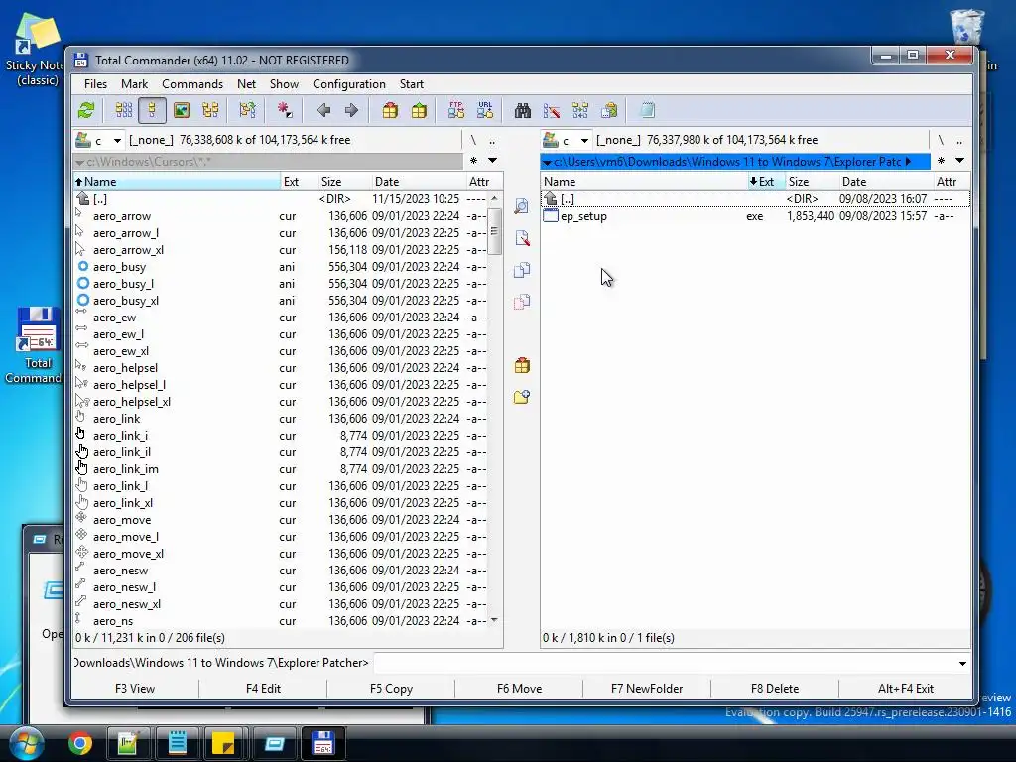Sort the left panel by Size column

(344, 182)
